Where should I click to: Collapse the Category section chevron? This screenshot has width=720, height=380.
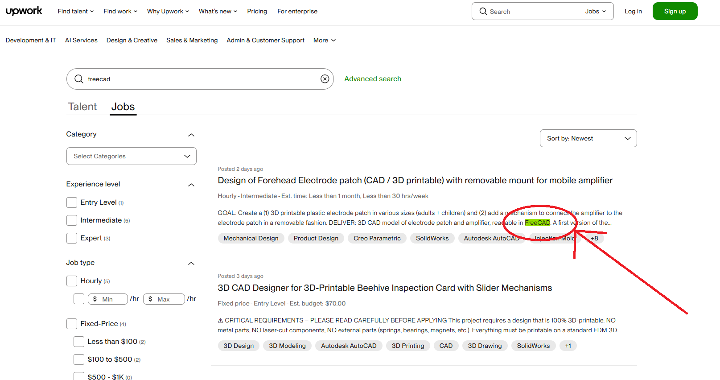[191, 135]
